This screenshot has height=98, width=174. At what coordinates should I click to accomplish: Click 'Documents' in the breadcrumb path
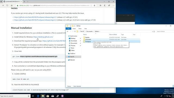(x=89, y=32)
